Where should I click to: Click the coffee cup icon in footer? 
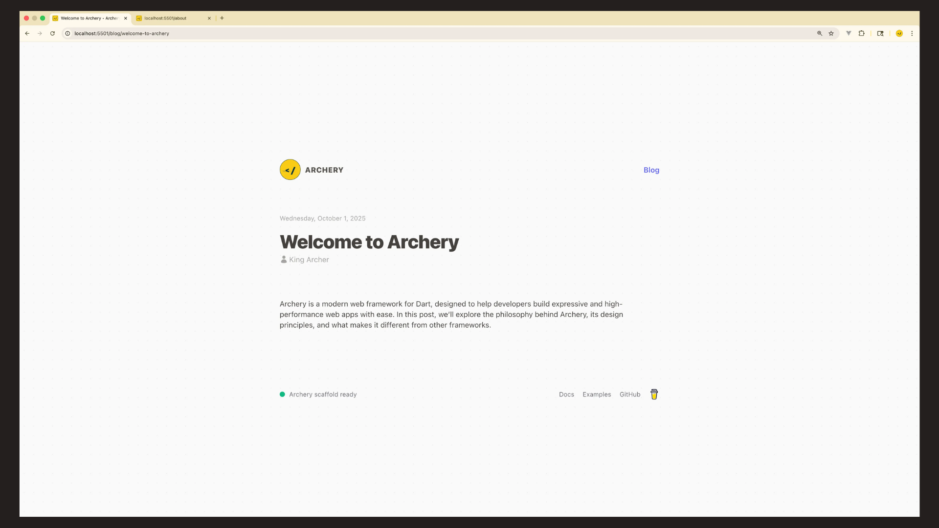point(654,395)
